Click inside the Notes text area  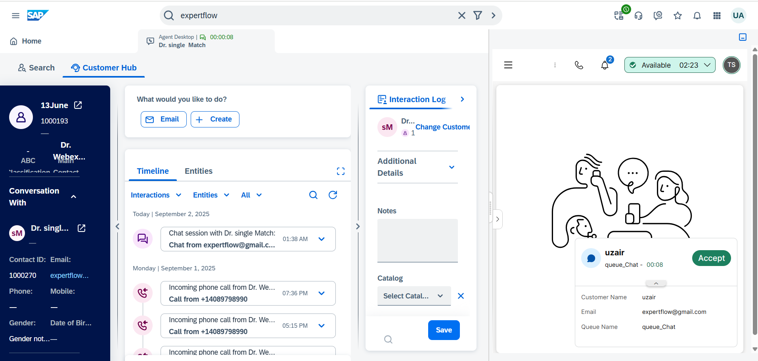point(417,240)
